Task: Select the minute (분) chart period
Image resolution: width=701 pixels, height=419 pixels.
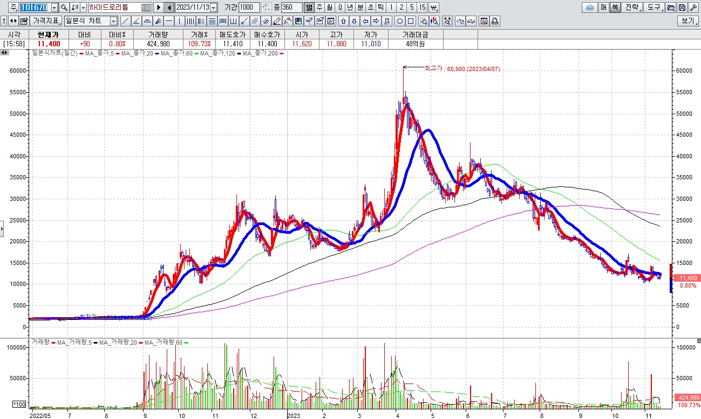Action: pos(360,8)
